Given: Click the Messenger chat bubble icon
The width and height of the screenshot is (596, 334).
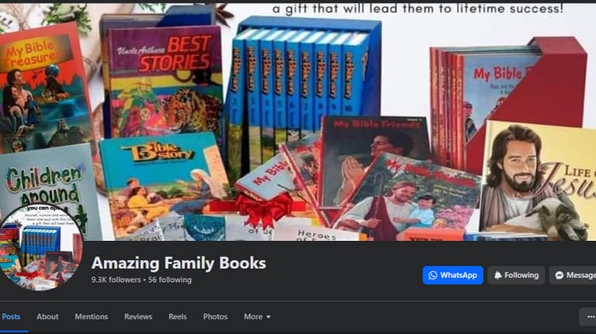Looking at the screenshot, I should click(x=559, y=275).
